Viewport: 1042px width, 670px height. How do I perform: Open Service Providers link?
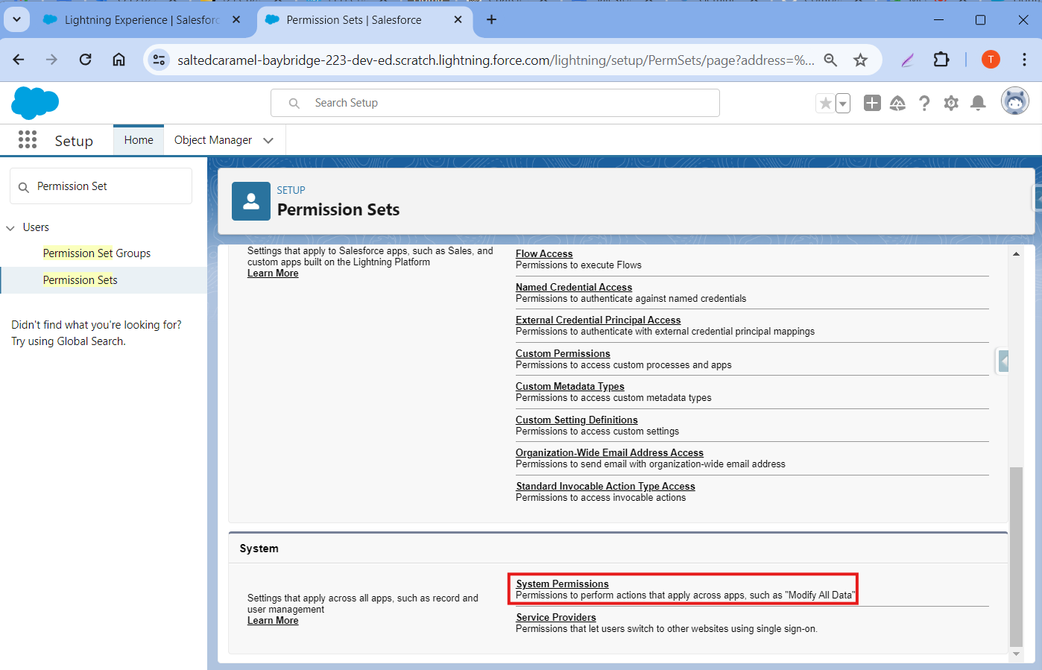(x=556, y=618)
